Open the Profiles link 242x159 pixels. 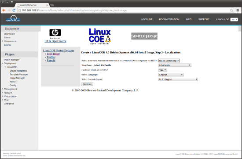tap(51, 57)
